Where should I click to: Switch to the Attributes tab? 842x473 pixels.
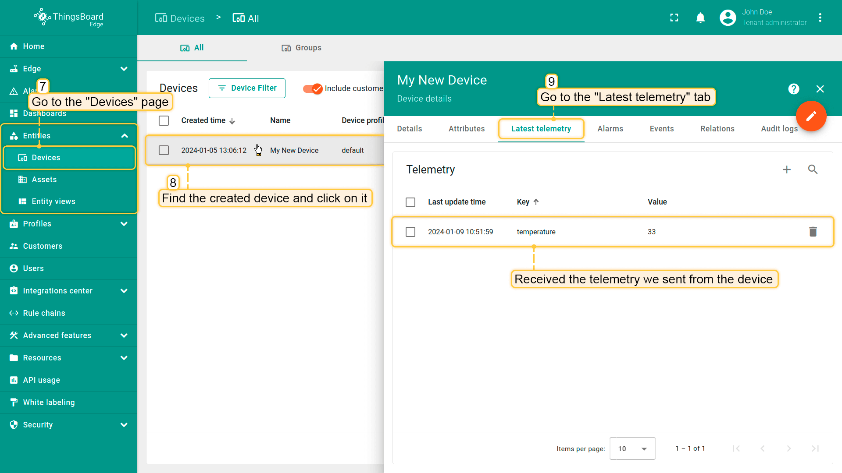pos(466,129)
